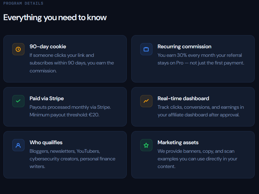Click the 90-day cookie heading

coord(48,46)
